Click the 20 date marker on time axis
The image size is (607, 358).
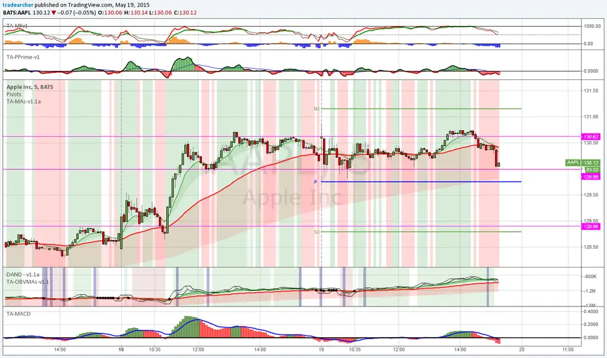[x=522, y=350]
